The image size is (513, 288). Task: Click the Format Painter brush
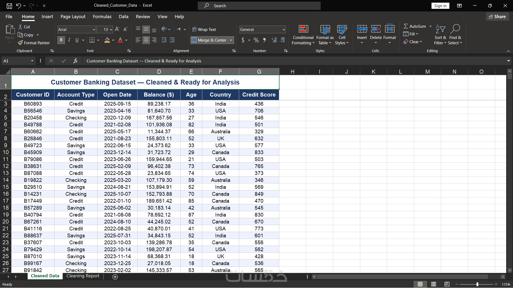pyautogui.click(x=20, y=43)
